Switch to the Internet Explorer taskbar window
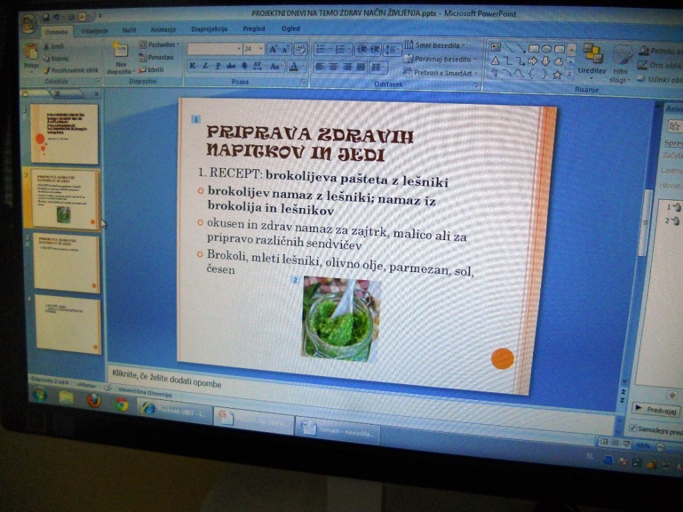 (x=175, y=410)
